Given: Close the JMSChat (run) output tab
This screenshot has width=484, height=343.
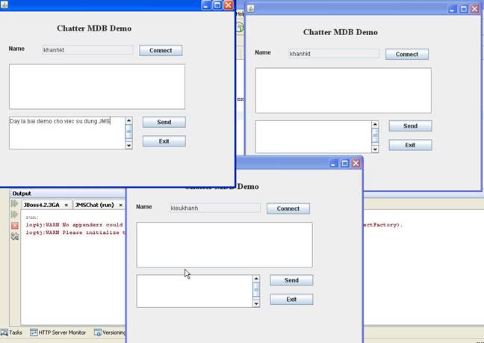Looking at the screenshot, I should (121, 206).
